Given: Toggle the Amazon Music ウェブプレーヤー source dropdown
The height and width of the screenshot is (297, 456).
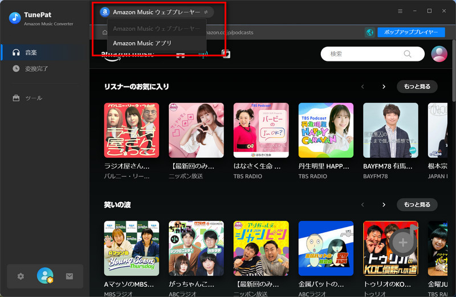Looking at the screenshot, I should pyautogui.click(x=156, y=12).
